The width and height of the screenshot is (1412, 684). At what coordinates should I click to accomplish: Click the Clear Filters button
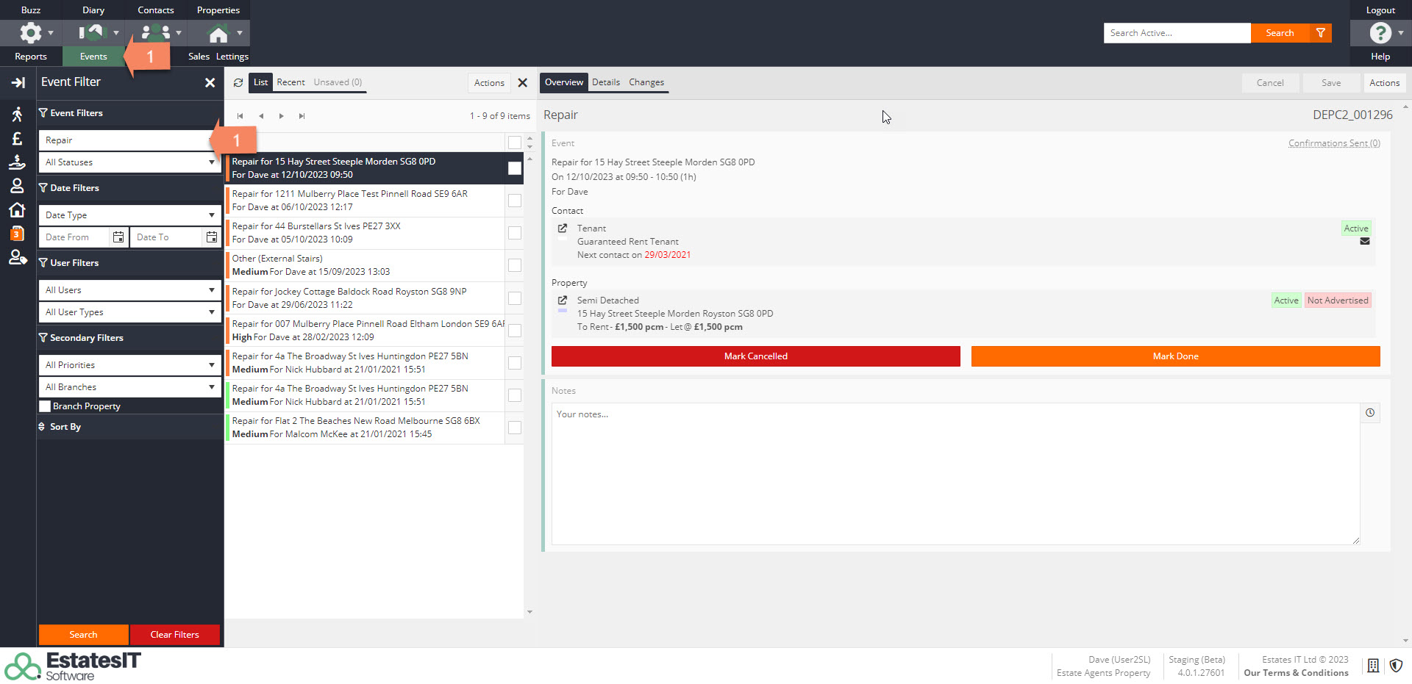pyautogui.click(x=174, y=635)
